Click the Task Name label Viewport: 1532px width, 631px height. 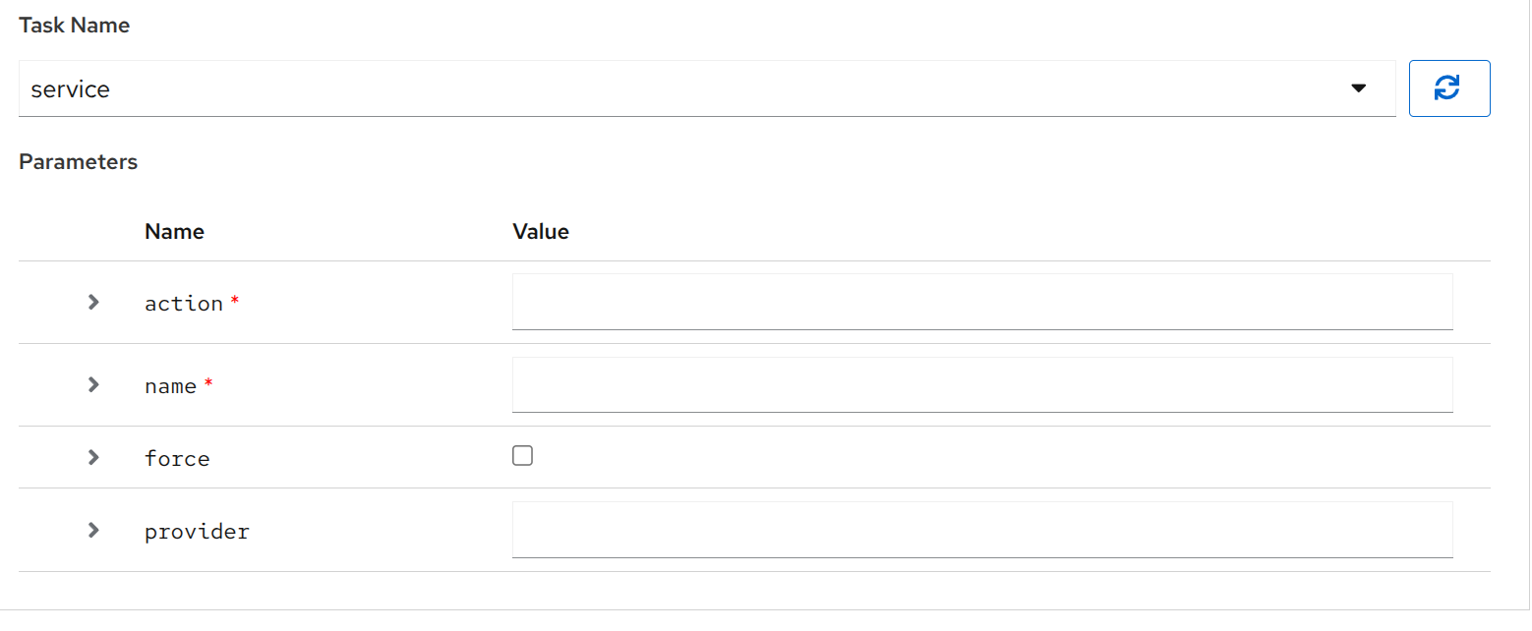pos(74,25)
